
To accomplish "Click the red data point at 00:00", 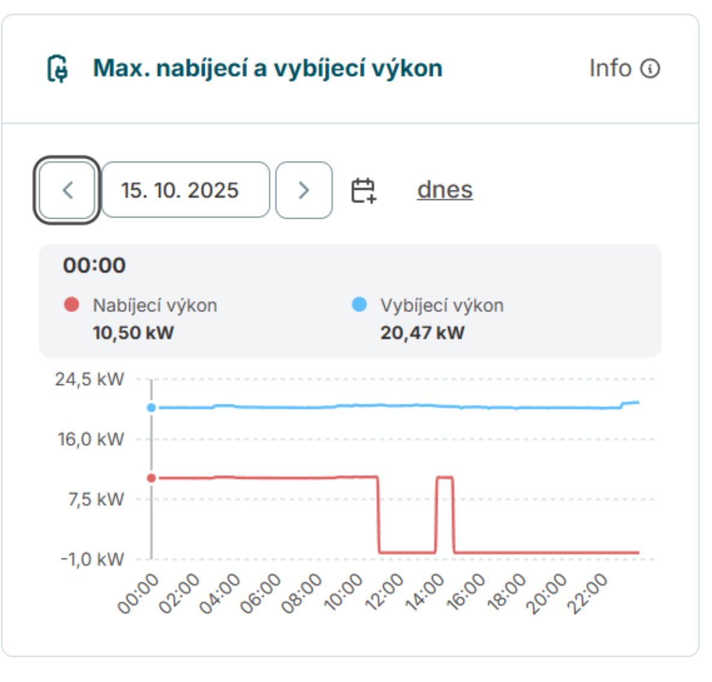I will point(151,478).
